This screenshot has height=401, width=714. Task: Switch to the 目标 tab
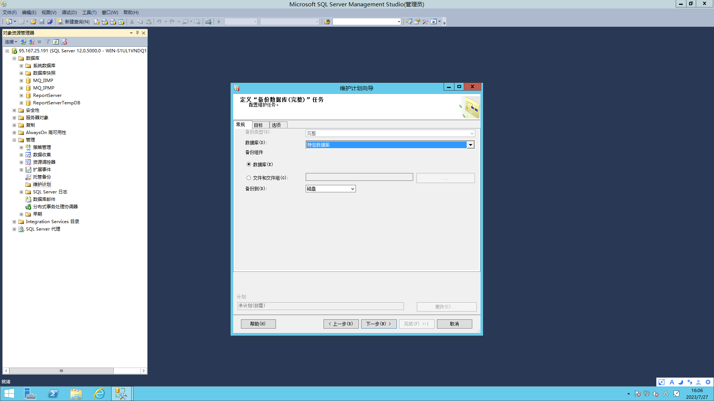(259, 125)
